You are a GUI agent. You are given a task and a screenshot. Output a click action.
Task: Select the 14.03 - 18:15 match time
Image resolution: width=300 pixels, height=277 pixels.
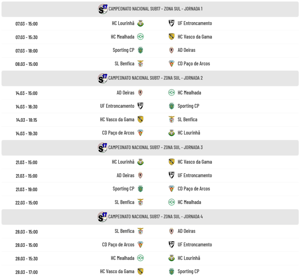click(26, 120)
